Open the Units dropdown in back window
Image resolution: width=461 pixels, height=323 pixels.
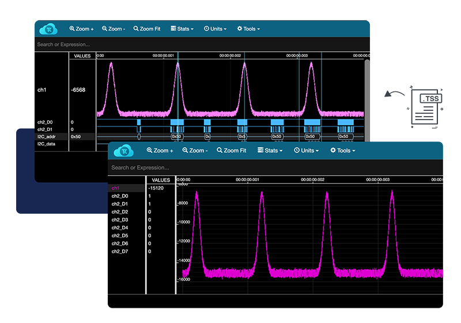215,29
